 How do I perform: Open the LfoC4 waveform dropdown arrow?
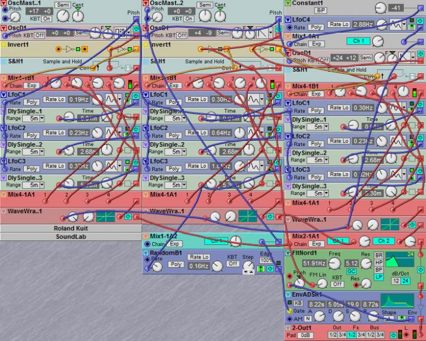pyautogui.click(x=405, y=25)
